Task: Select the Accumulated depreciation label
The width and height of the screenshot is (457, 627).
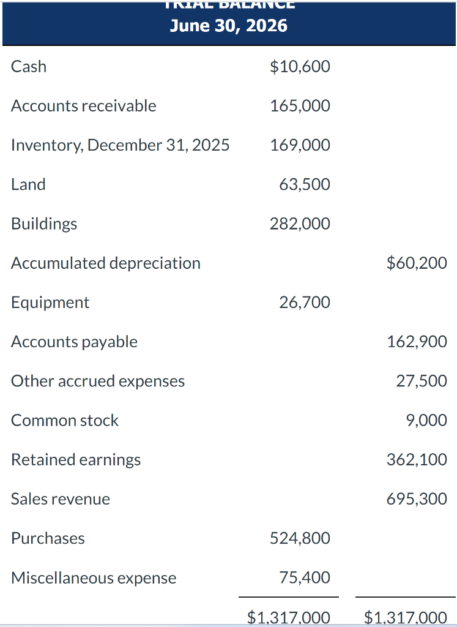Action: point(106,263)
